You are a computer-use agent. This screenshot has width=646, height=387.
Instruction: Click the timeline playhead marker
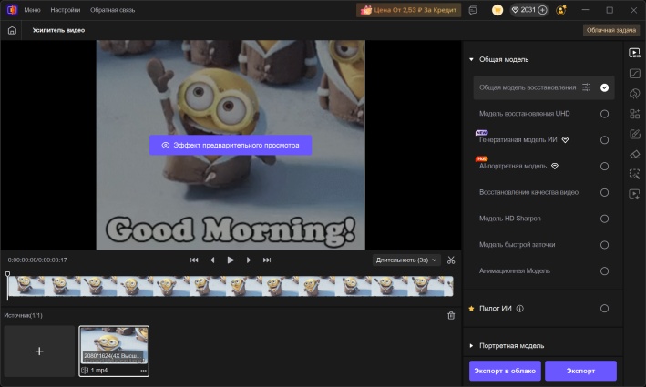coord(7,274)
